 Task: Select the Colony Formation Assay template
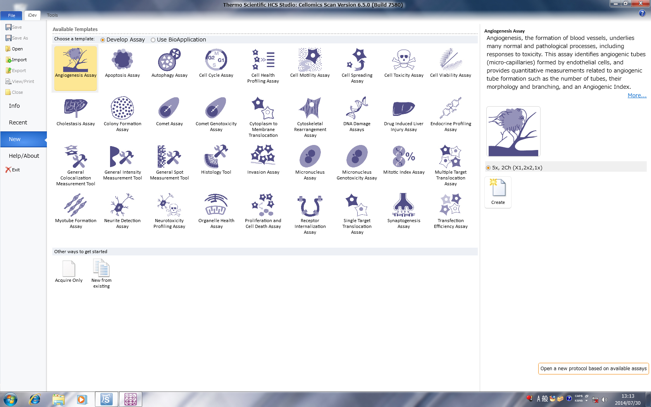[122, 115]
